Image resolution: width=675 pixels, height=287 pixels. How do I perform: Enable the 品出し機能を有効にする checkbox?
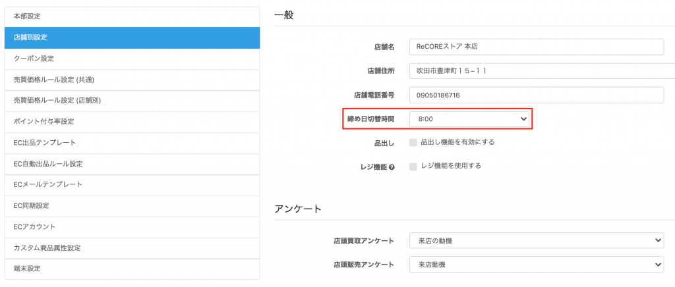(x=413, y=143)
